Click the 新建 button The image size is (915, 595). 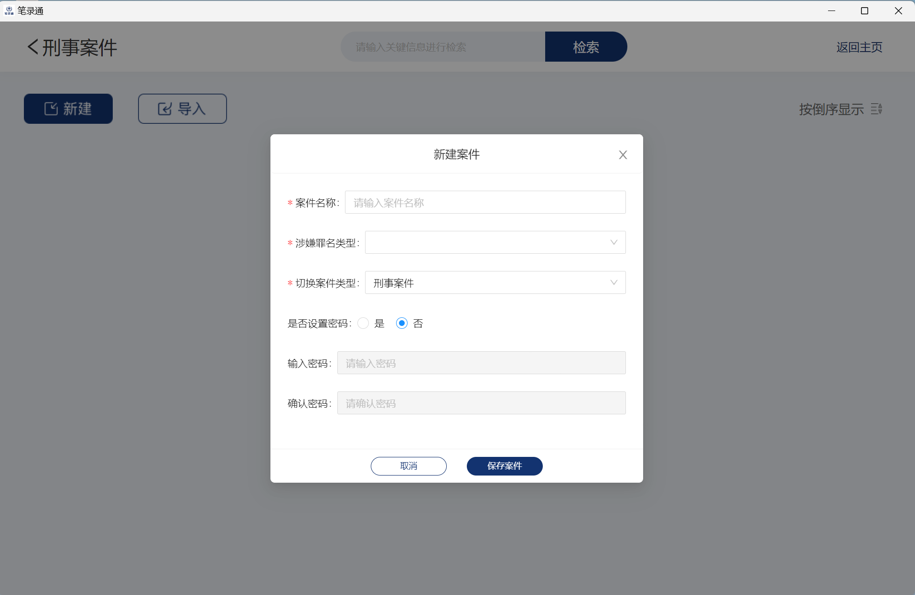point(68,108)
